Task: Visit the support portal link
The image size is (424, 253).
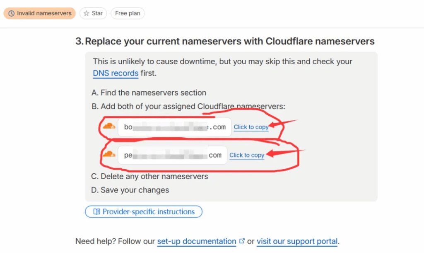Action: pos(297,241)
